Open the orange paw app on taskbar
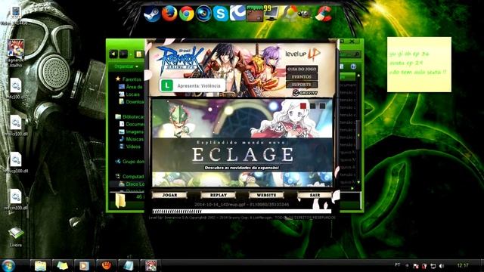 [107, 265]
